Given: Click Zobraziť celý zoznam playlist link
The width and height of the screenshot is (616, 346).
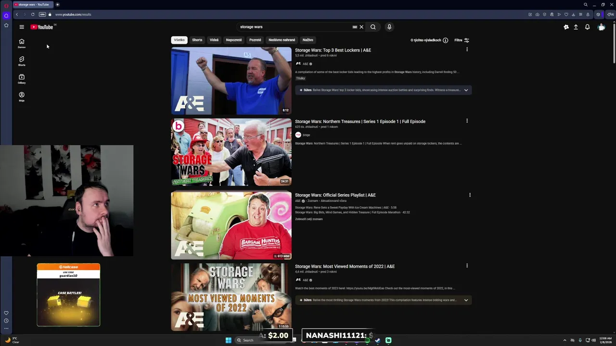Looking at the screenshot, I should pyautogui.click(x=309, y=219).
